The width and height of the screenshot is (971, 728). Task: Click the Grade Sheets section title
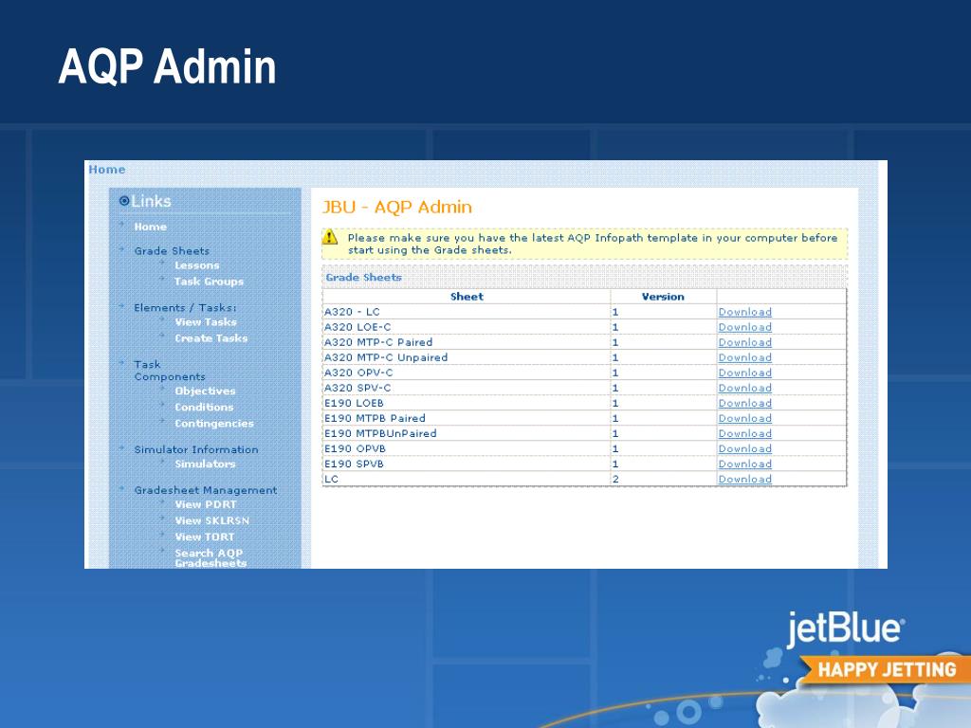tap(363, 278)
